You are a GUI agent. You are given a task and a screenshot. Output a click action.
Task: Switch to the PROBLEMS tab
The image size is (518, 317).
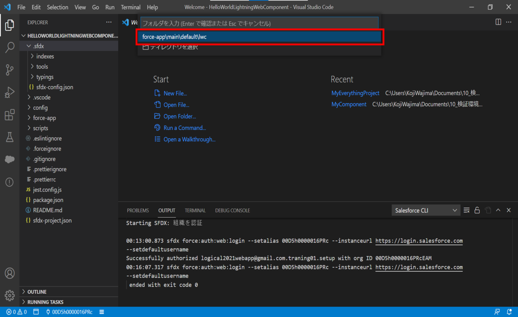(x=138, y=210)
